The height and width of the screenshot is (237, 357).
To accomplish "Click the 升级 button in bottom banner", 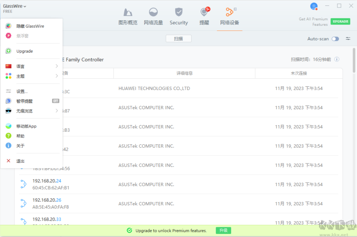I will (223, 230).
